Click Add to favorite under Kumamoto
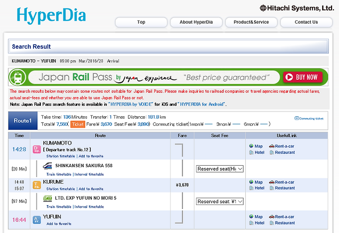Viewport: 339px width, 233px height. (x=91, y=156)
